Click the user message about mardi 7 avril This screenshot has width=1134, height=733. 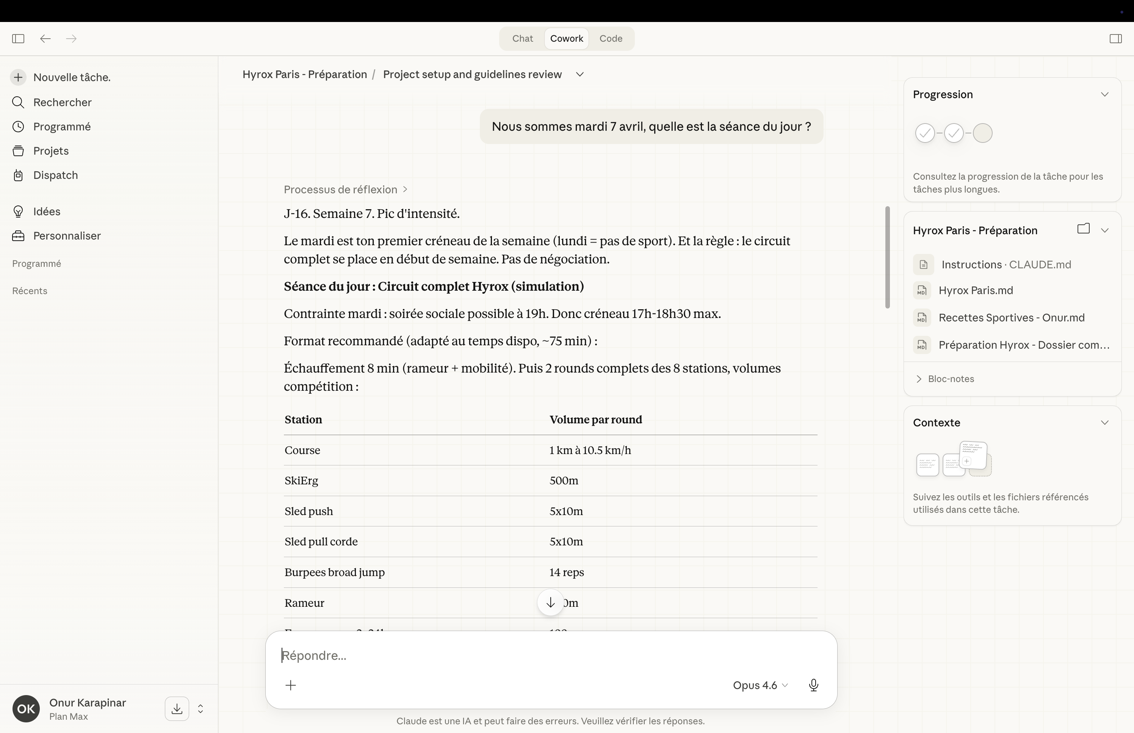pyautogui.click(x=651, y=127)
